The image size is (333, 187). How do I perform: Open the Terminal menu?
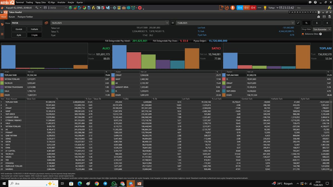point(20,2)
